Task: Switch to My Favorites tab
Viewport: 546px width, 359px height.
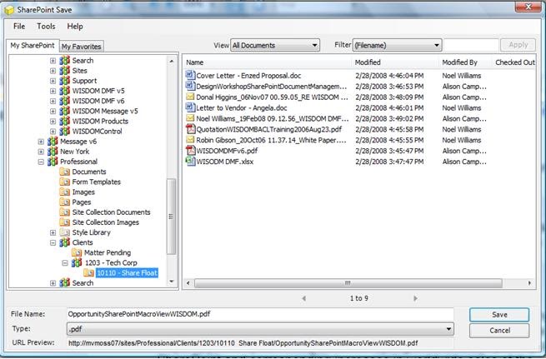Action: [81, 47]
